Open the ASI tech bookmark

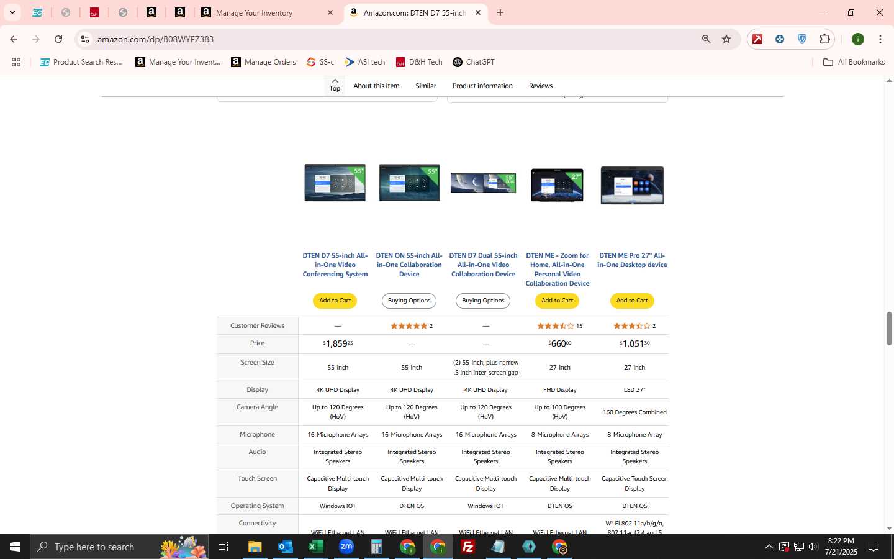[365, 62]
